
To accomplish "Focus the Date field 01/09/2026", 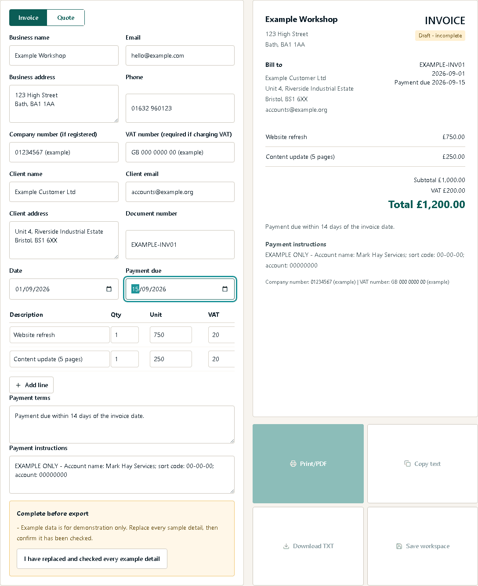I will click(64, 289).
